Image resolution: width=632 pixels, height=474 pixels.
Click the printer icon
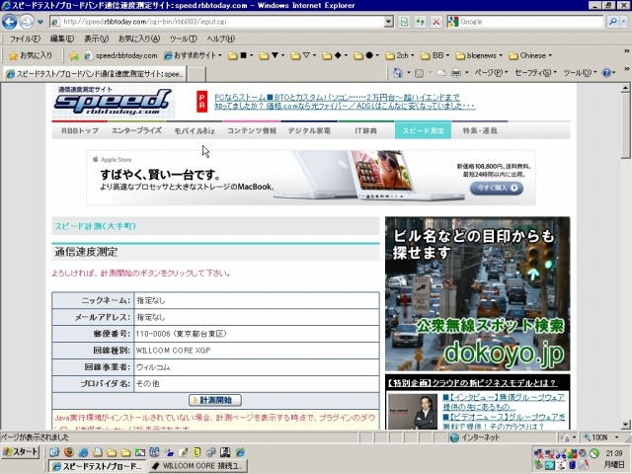point(456,73)
